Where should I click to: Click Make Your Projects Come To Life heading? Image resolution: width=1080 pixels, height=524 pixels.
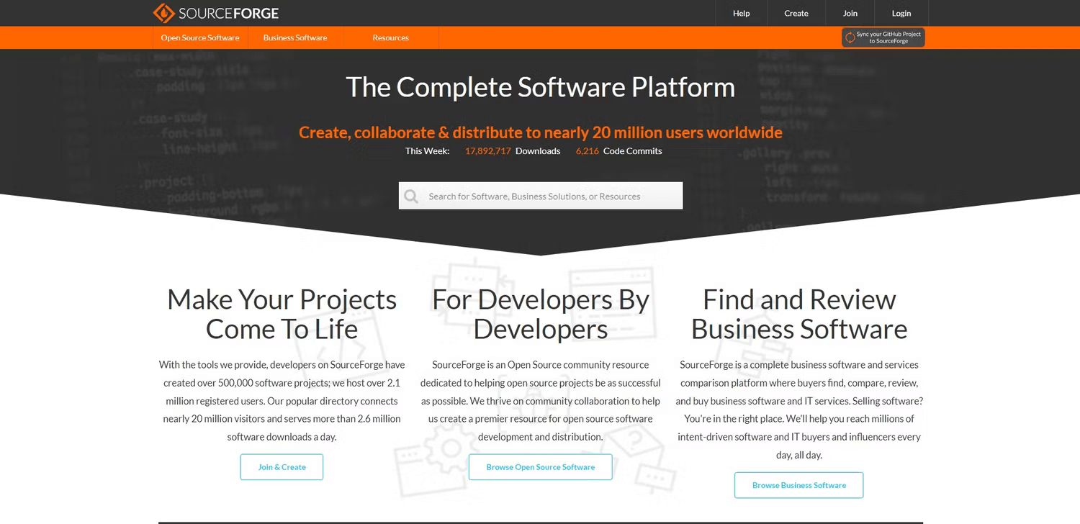tap(282, 314)
